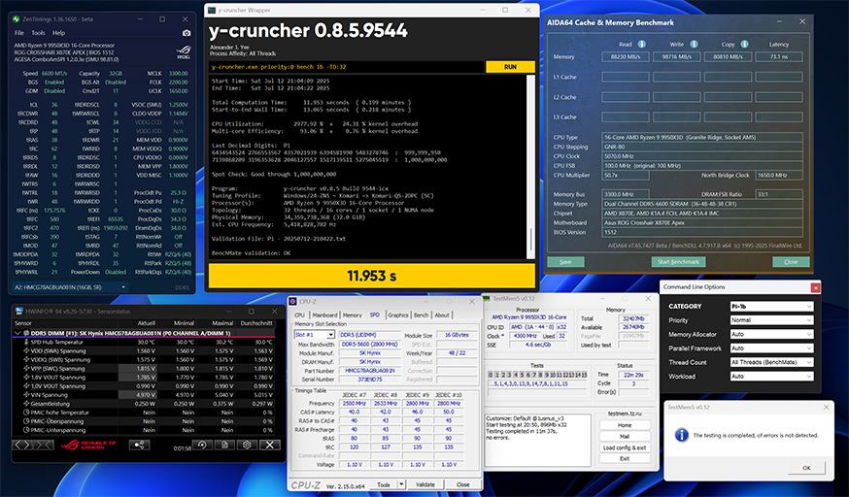The width and height of the screenshot is (849, 497).
Task: Click the yellow RUN button
Action: tap(510, 67)
